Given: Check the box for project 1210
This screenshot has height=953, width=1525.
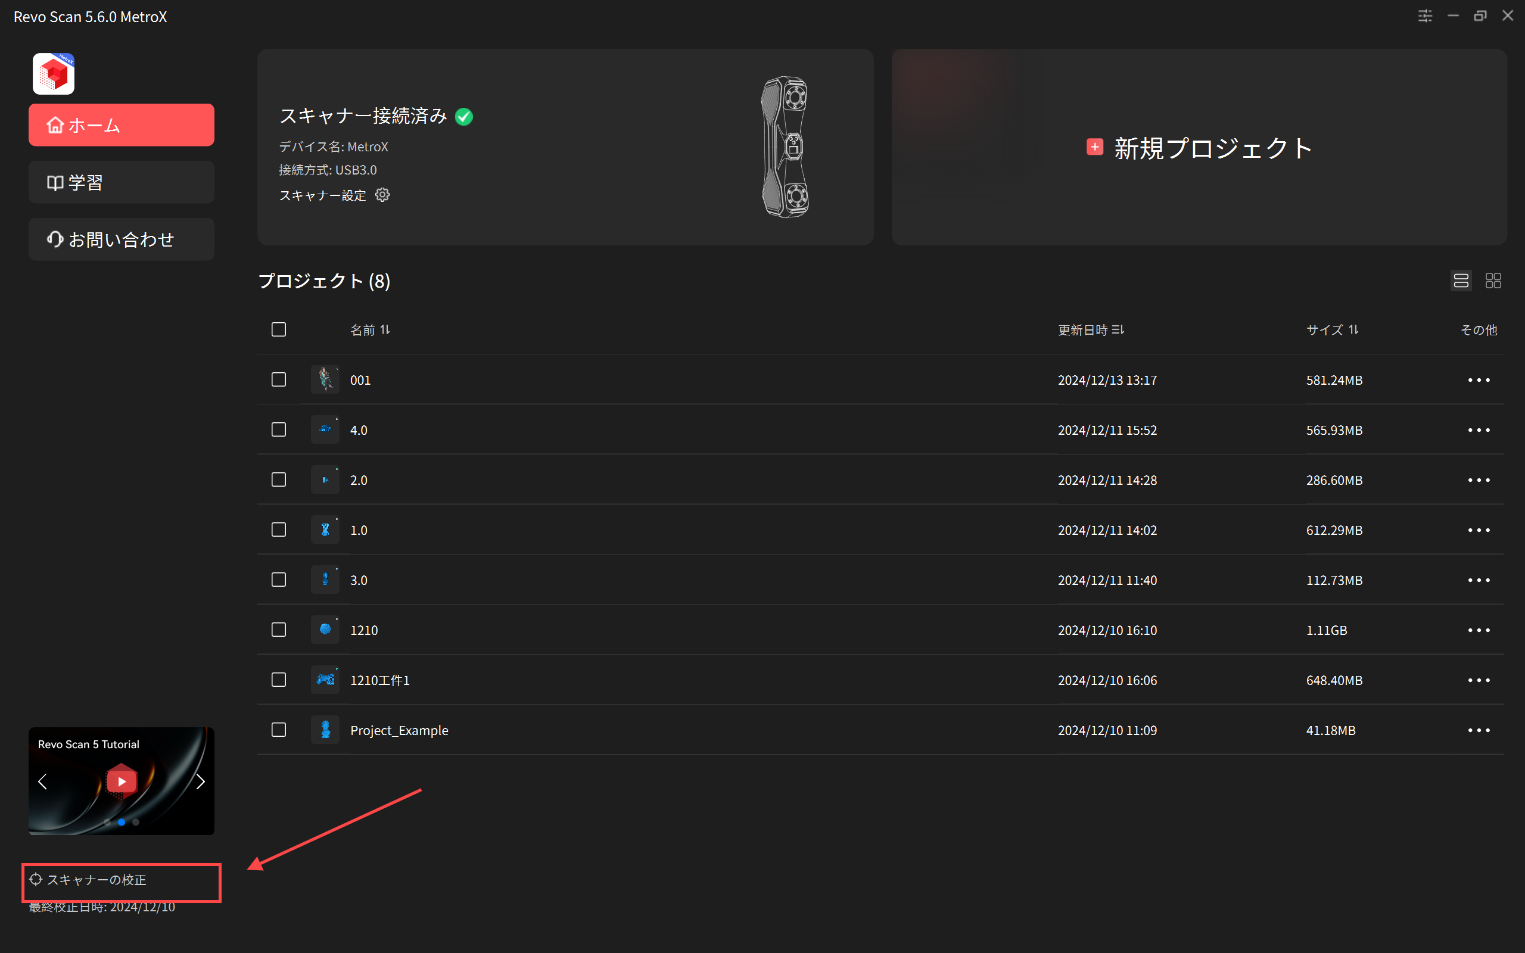Looking at the screenshot, I should [x=279, y=630].
